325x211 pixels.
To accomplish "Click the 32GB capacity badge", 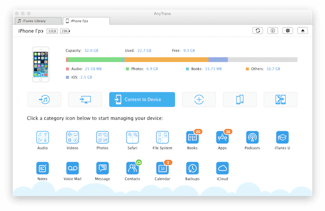I will (x=52, y=31).
